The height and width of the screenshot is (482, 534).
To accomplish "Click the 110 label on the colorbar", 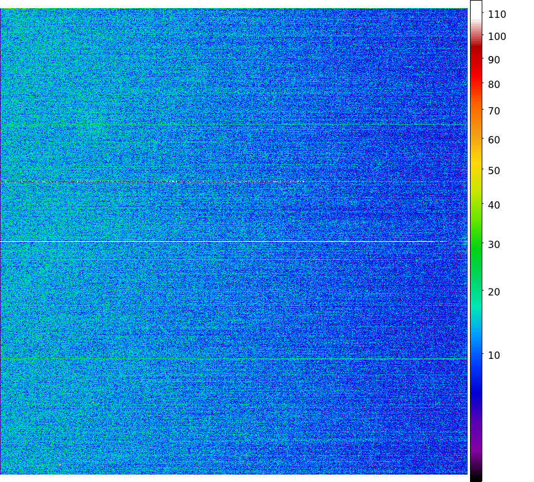I will pyautogui.click(x=496, y=14).
